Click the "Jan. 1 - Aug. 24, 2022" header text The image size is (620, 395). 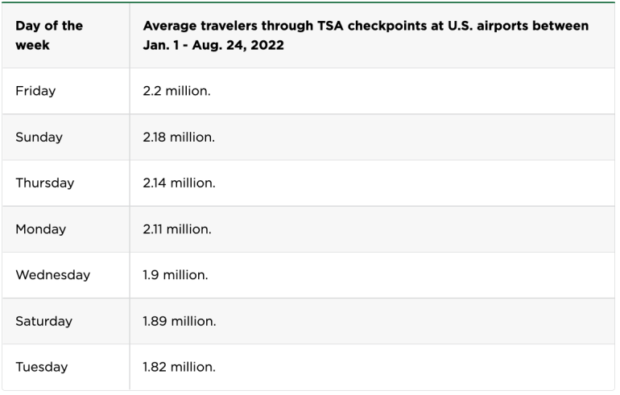(x=213, y=43)
